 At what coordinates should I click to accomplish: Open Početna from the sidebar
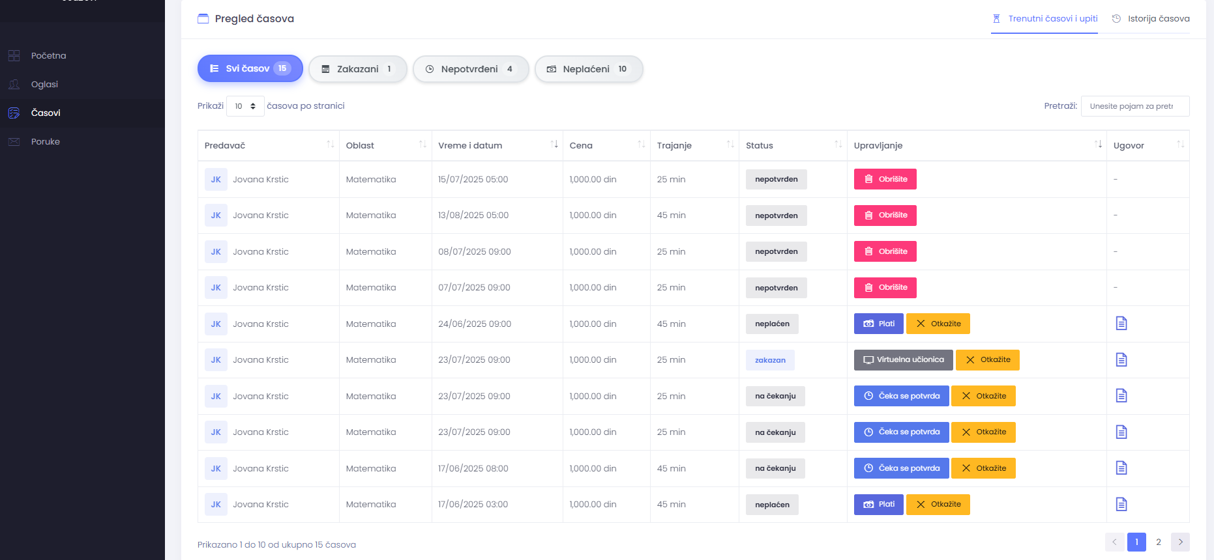(82, 55)
